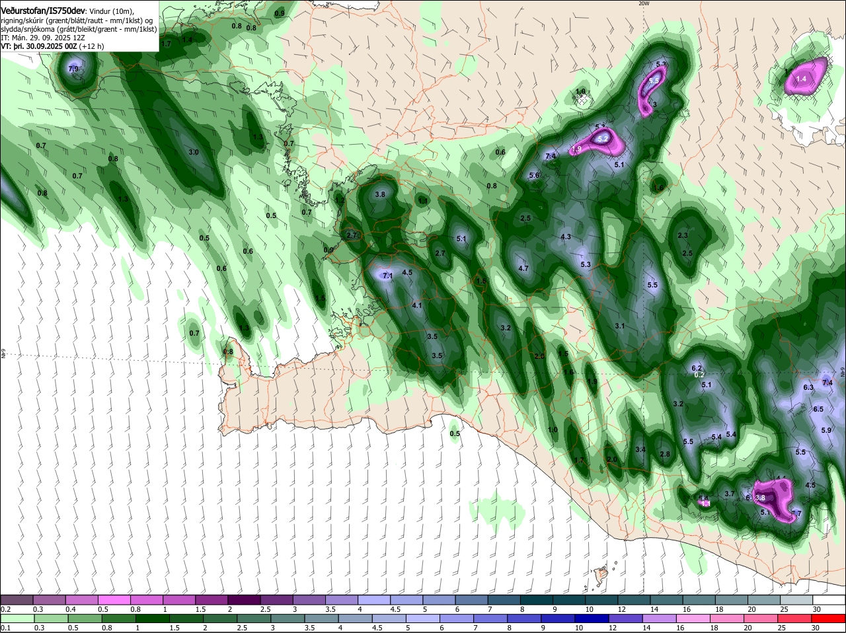
Task: Click the 6.2 precipitation value on the map
Action: [x=697, y=368]
